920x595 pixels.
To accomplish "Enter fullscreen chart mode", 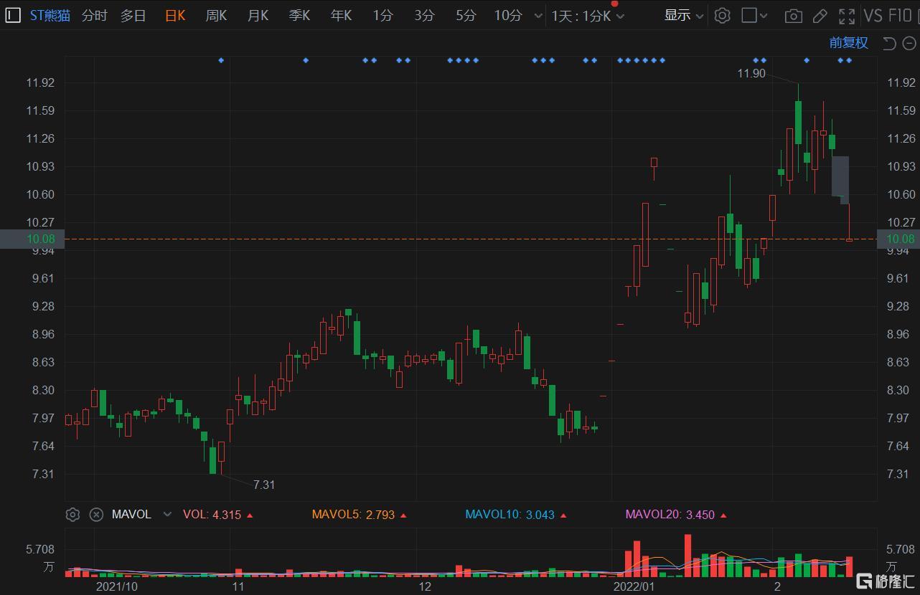I will pyautogui.click(x=847, y=16).
